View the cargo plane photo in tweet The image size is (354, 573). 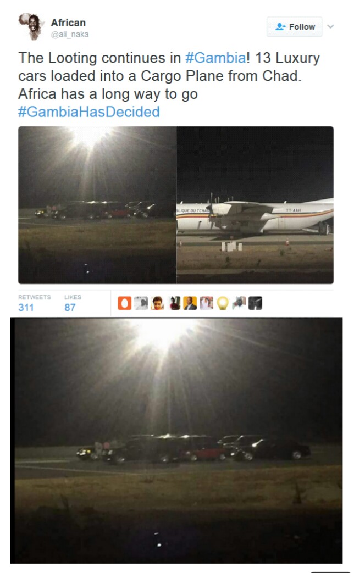tap(255, 205)
